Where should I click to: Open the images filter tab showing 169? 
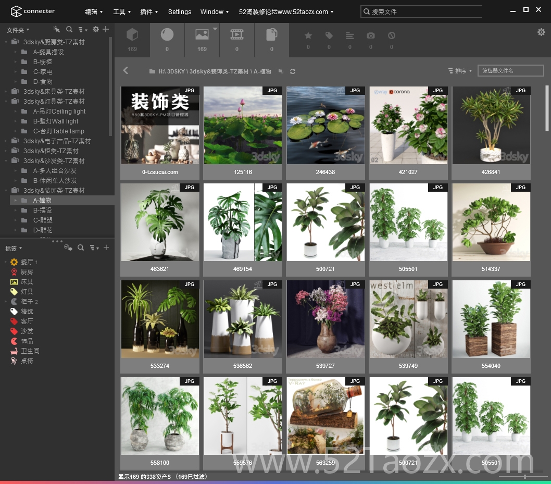point(202,40)
